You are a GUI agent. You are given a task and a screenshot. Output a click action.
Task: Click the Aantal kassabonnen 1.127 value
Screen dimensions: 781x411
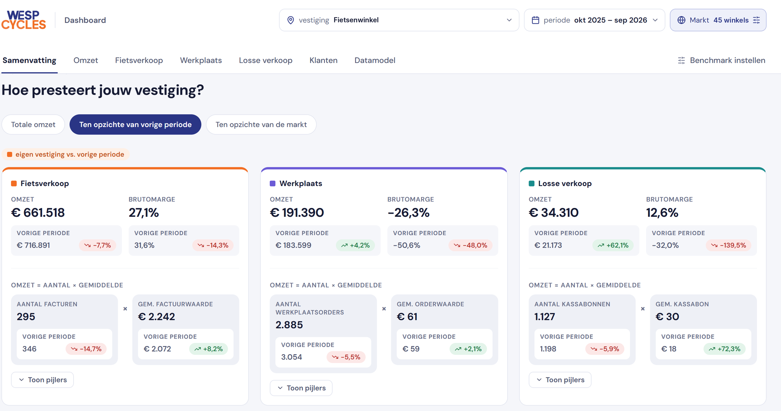point(544,316)
